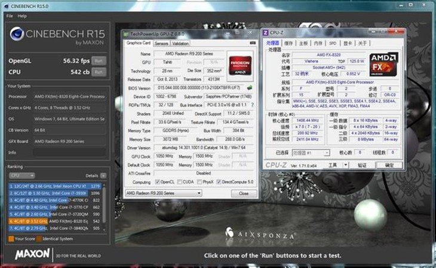
Task: Open the File menu in Cinebench
Action: point(10,16)
